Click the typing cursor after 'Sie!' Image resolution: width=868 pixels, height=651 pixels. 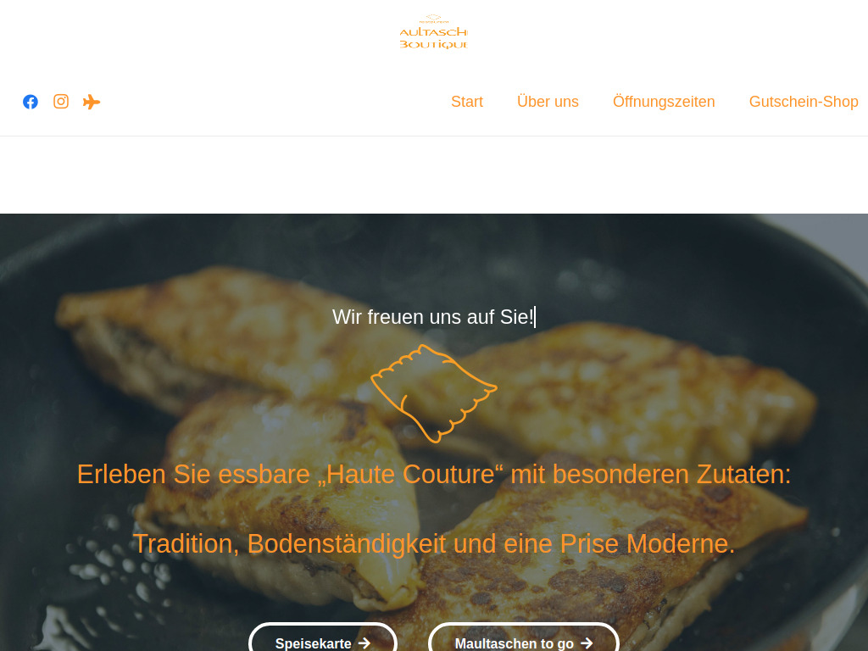click(535, 317)
